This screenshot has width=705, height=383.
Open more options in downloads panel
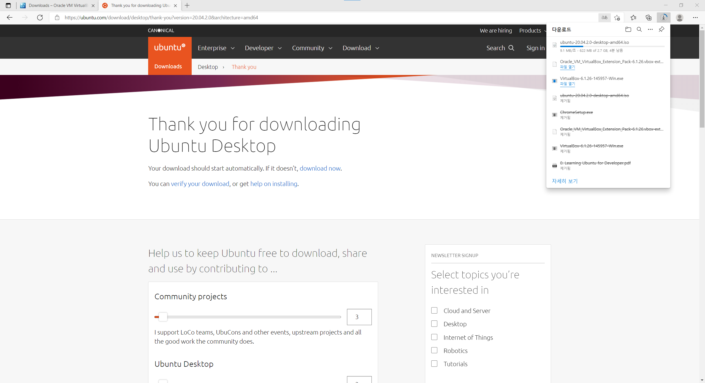[x=650, y=29]
